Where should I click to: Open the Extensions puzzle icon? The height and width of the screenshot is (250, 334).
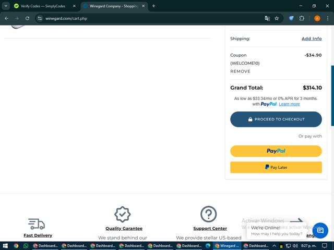click(302, 19)
